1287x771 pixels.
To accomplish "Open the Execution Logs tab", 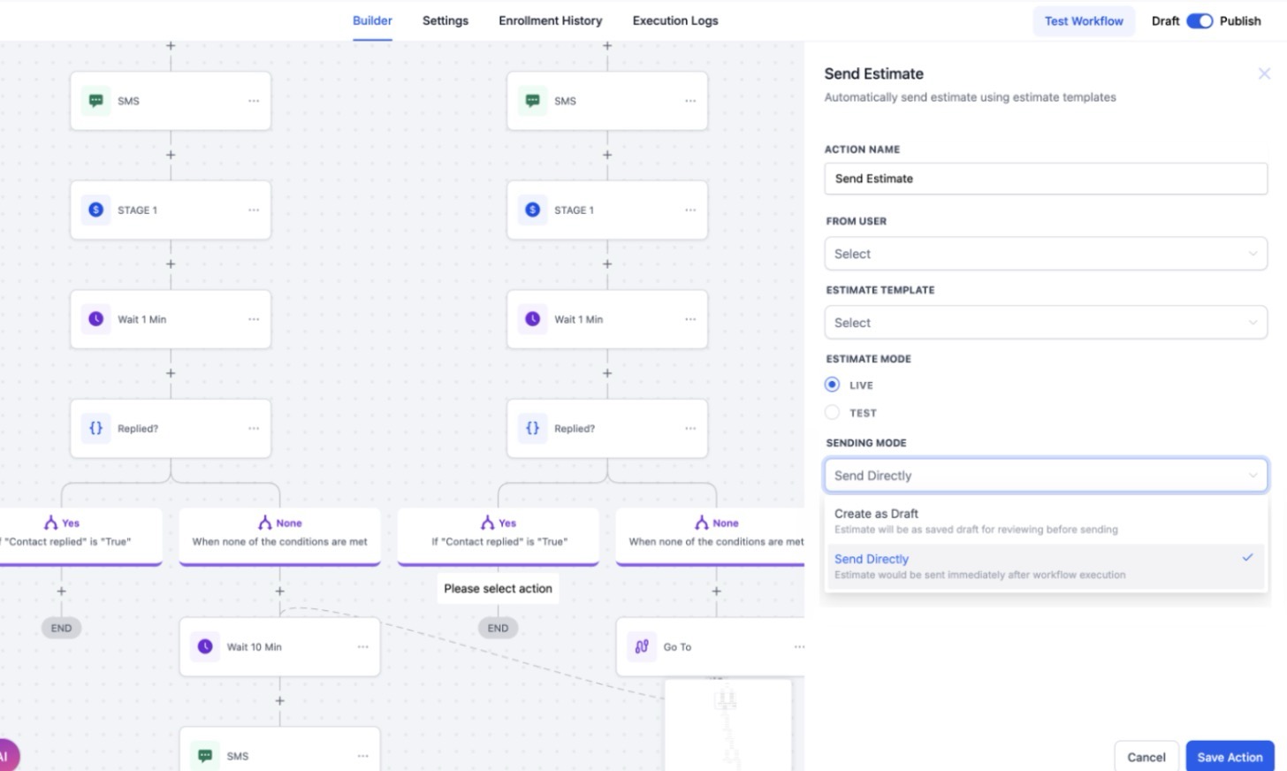I will coord(674,20).
